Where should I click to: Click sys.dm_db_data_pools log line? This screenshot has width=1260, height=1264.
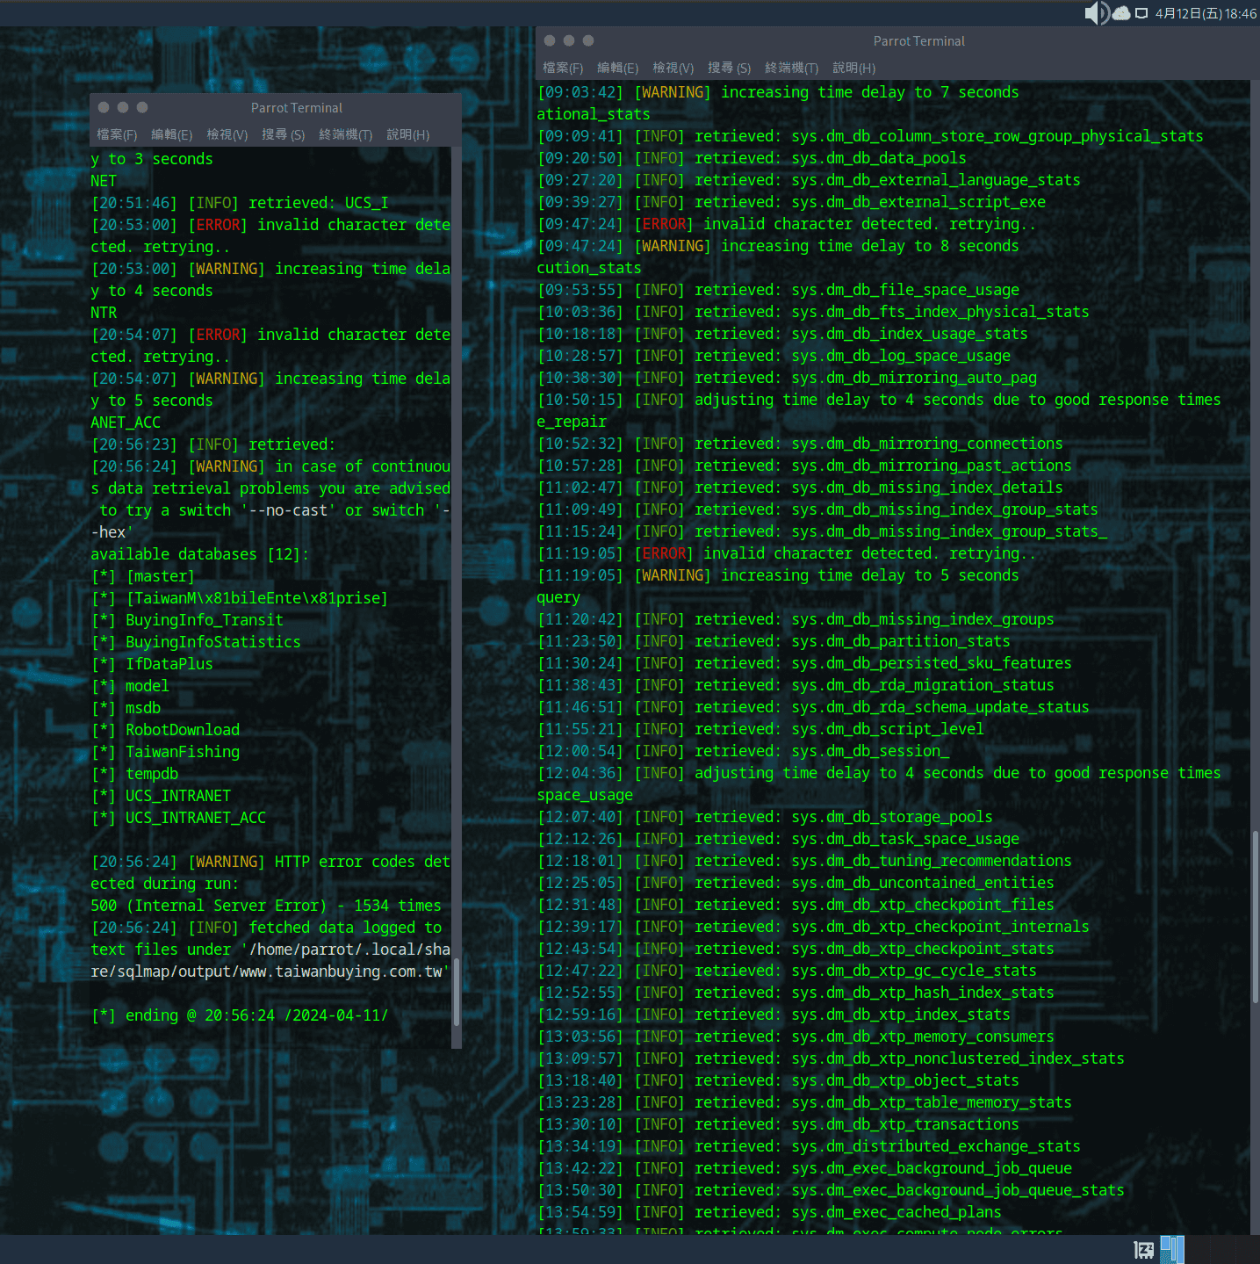point(752,158)
